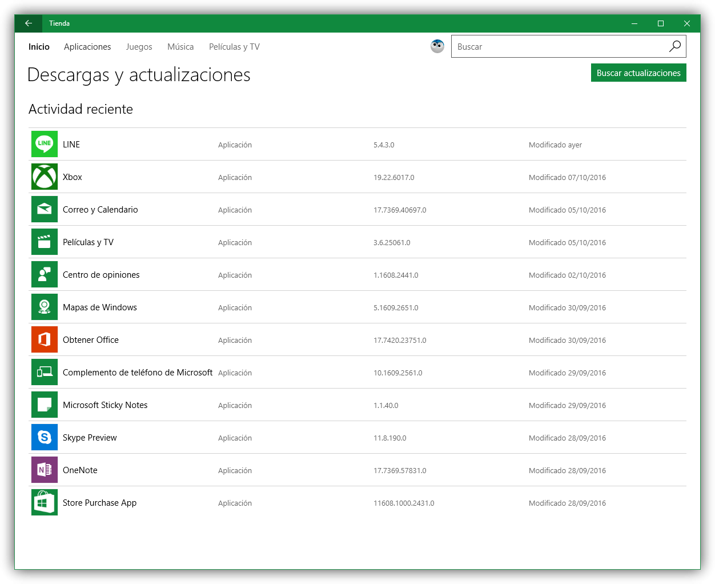Click the Complemento de teléfono icon
Screen dimensions: 715x584
pyautogui.click(x=45, y=372)
